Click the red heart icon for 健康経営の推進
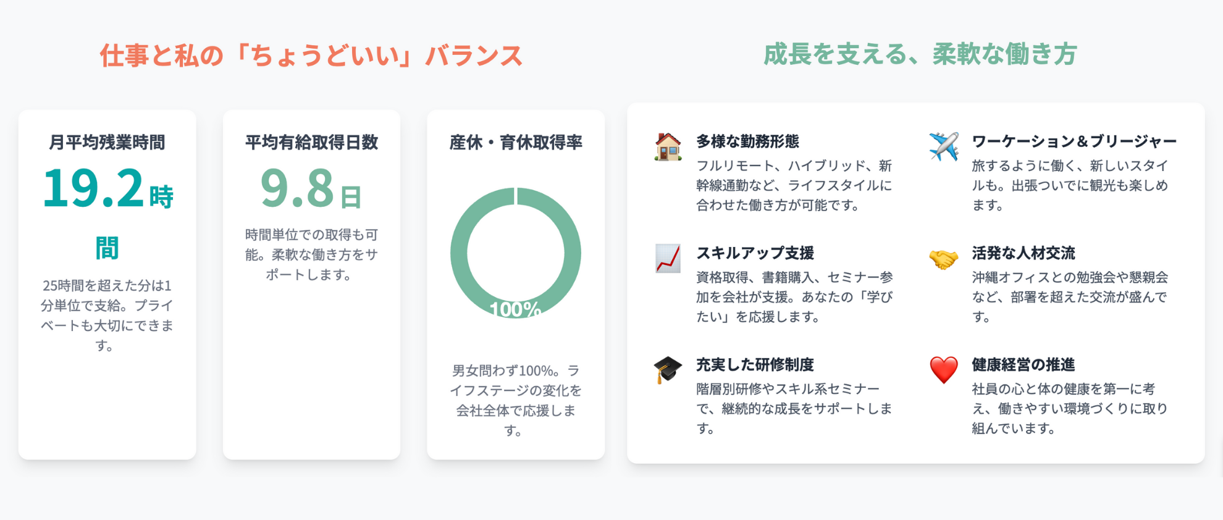Image resolution: width=1223 pixels, height=520 pixels. (x=944, y=369)
